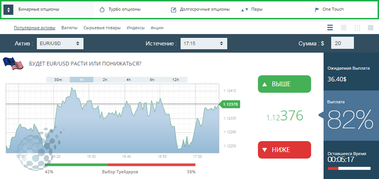The width and height of the screenshot is (379, 179).
Task: Open the Пары tab
Action: click(257, 9)
